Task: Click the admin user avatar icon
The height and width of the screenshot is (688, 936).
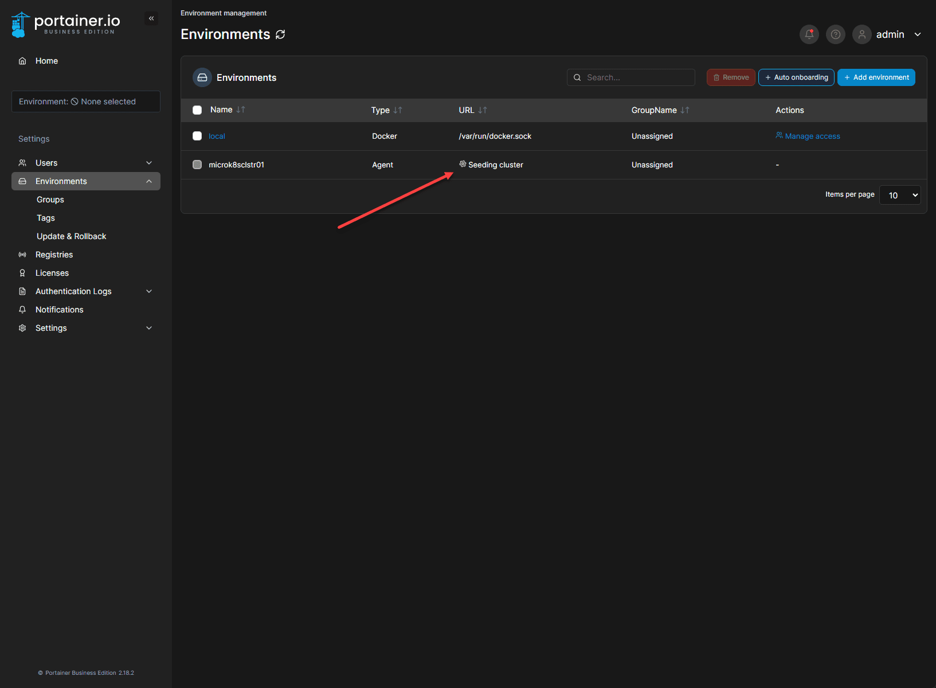Action: coord(861,34)
